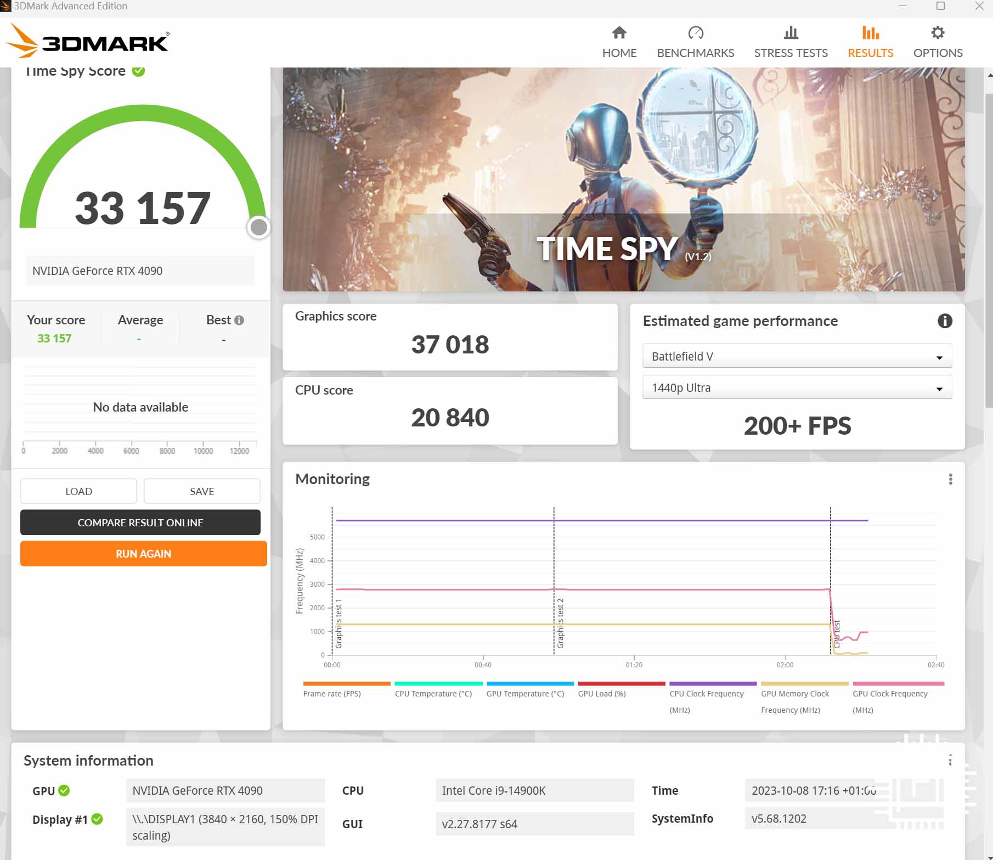Image resolution: width=993 pixels, height=860 pixels.
Task: Open the Home tab
Action: point(619,42)
